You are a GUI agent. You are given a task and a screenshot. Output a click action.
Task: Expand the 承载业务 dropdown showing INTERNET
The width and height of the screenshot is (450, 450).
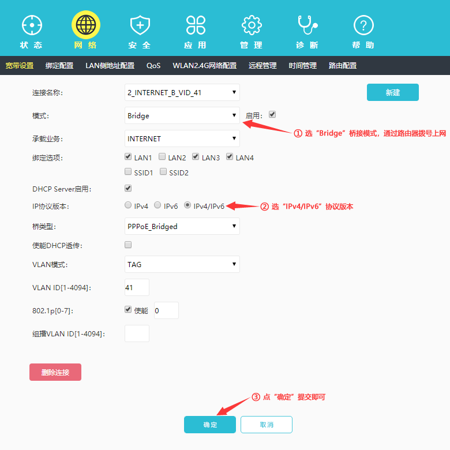click(x=182, y=138)
